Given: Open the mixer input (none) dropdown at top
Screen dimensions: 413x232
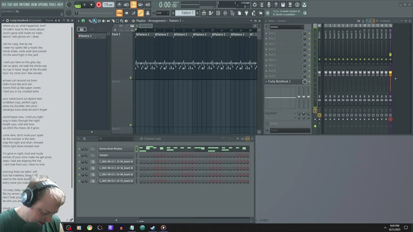Looking at the screenshot, I should point(287,27).
